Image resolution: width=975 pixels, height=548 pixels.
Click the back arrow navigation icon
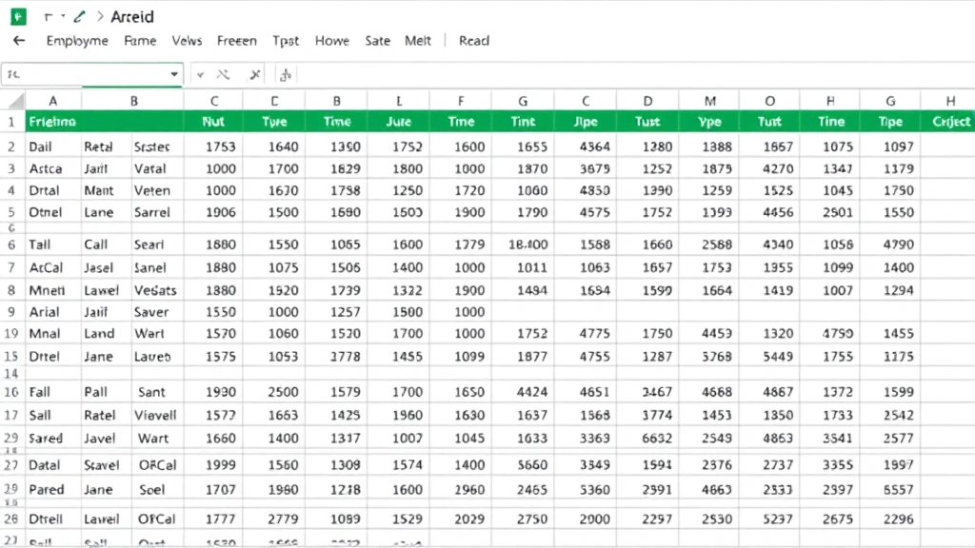(x=19, y=40)
